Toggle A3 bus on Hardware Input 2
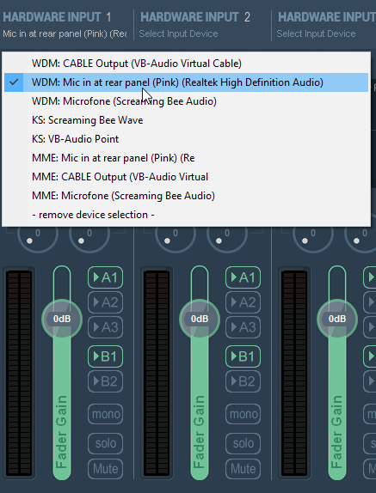The width and height of the screenshot is (376, 493). 243,327
